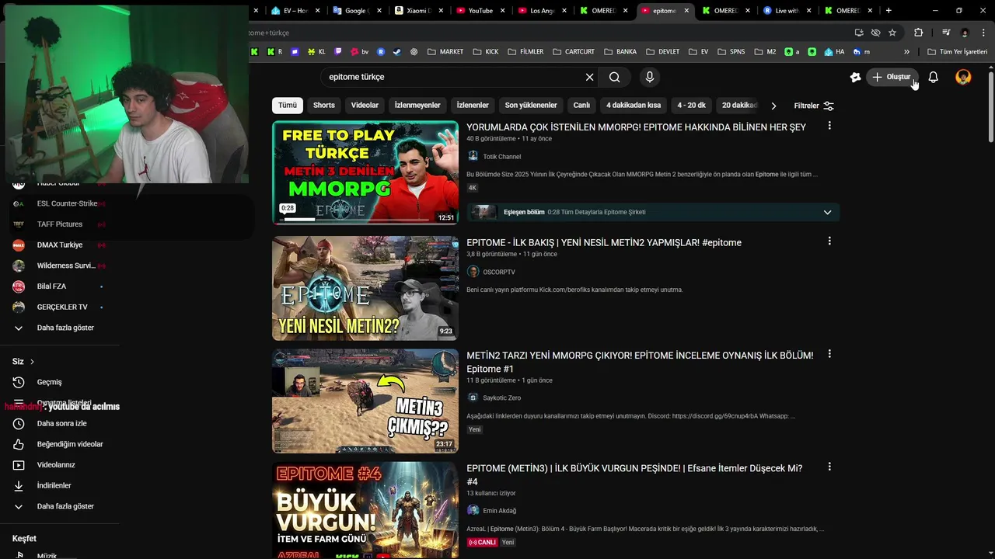Expand Daha fazla göster below GERÇEKLER TV

(65, 328)
